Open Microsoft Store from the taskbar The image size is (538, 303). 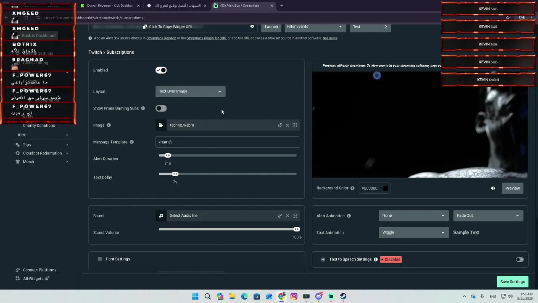click(257, 296)
